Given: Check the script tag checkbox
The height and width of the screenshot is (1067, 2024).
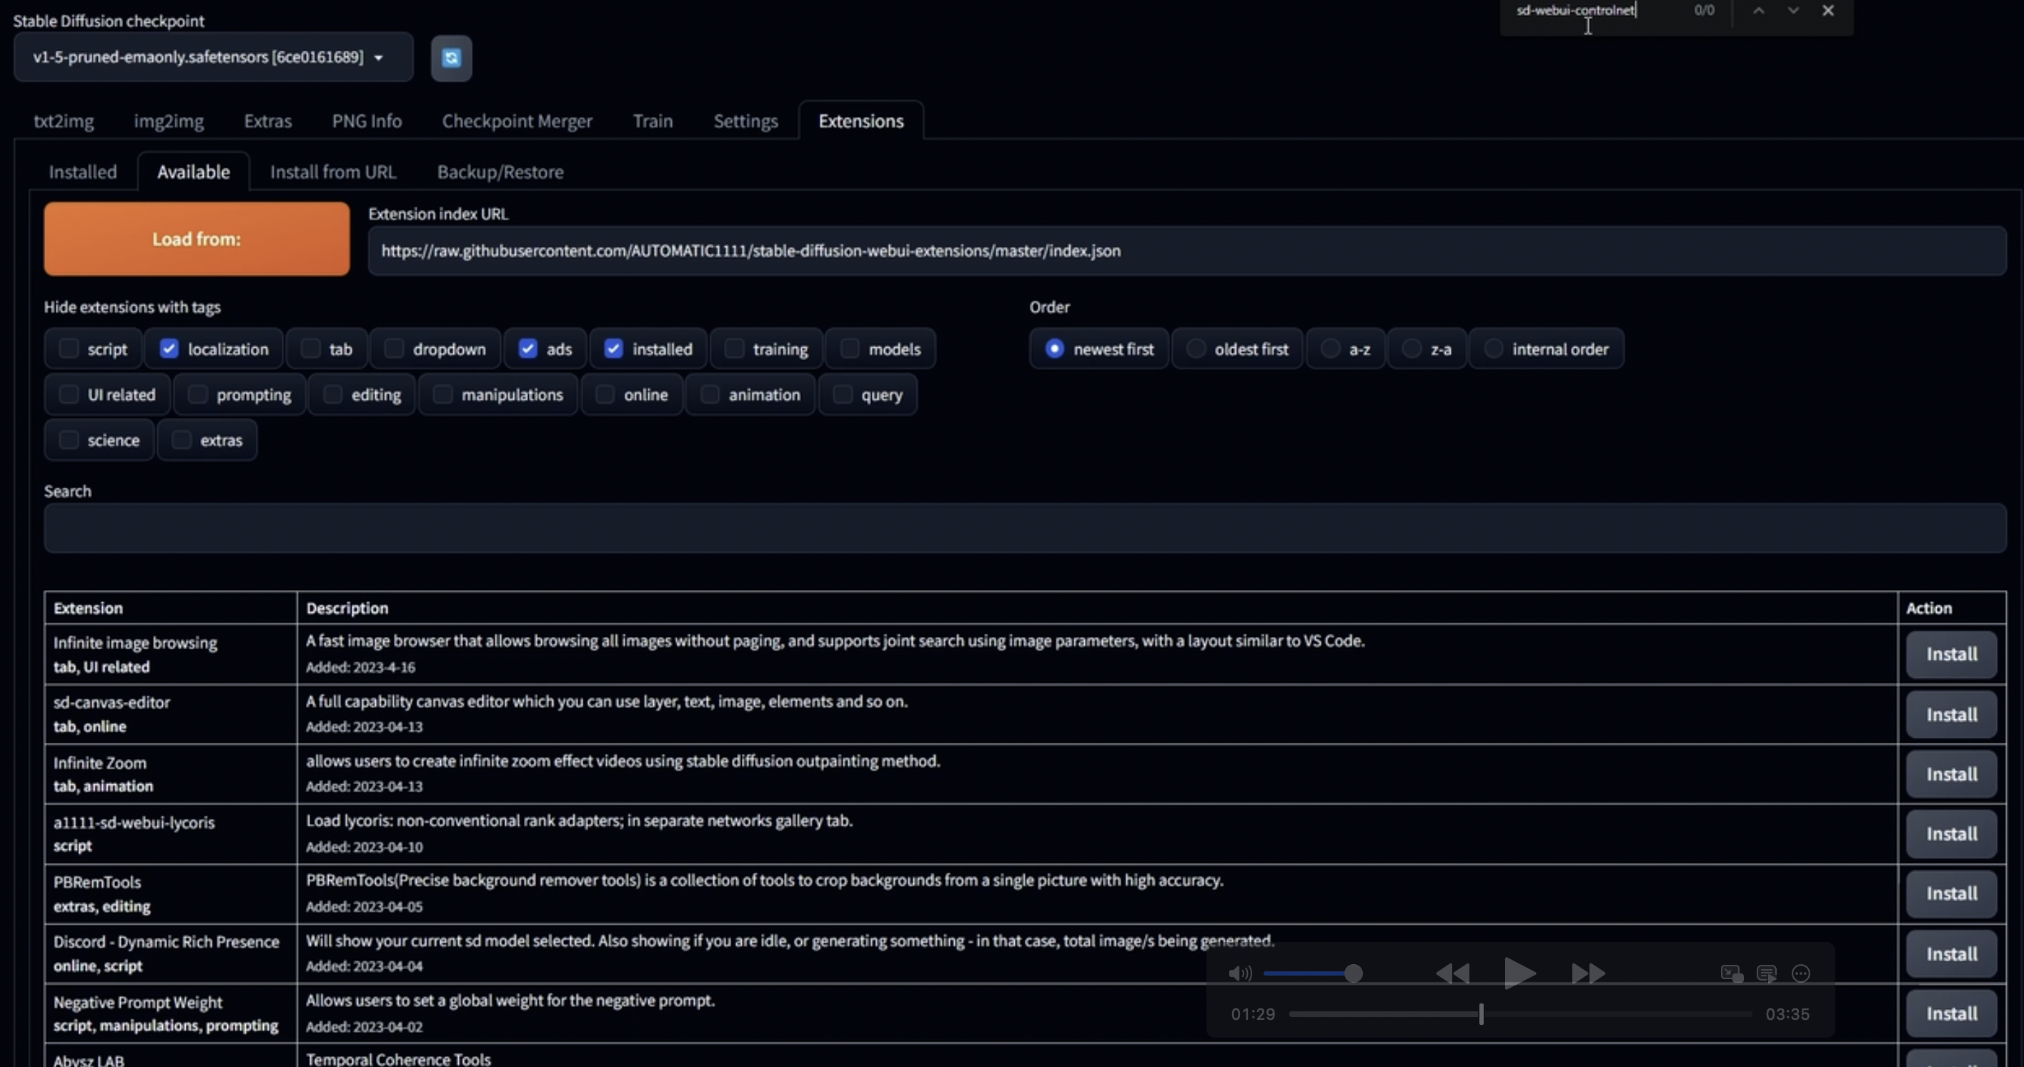Looking at the screenshot, I should [69, 349].
